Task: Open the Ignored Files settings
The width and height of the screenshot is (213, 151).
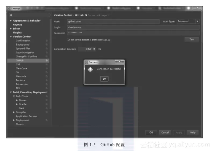Action: 23,49
